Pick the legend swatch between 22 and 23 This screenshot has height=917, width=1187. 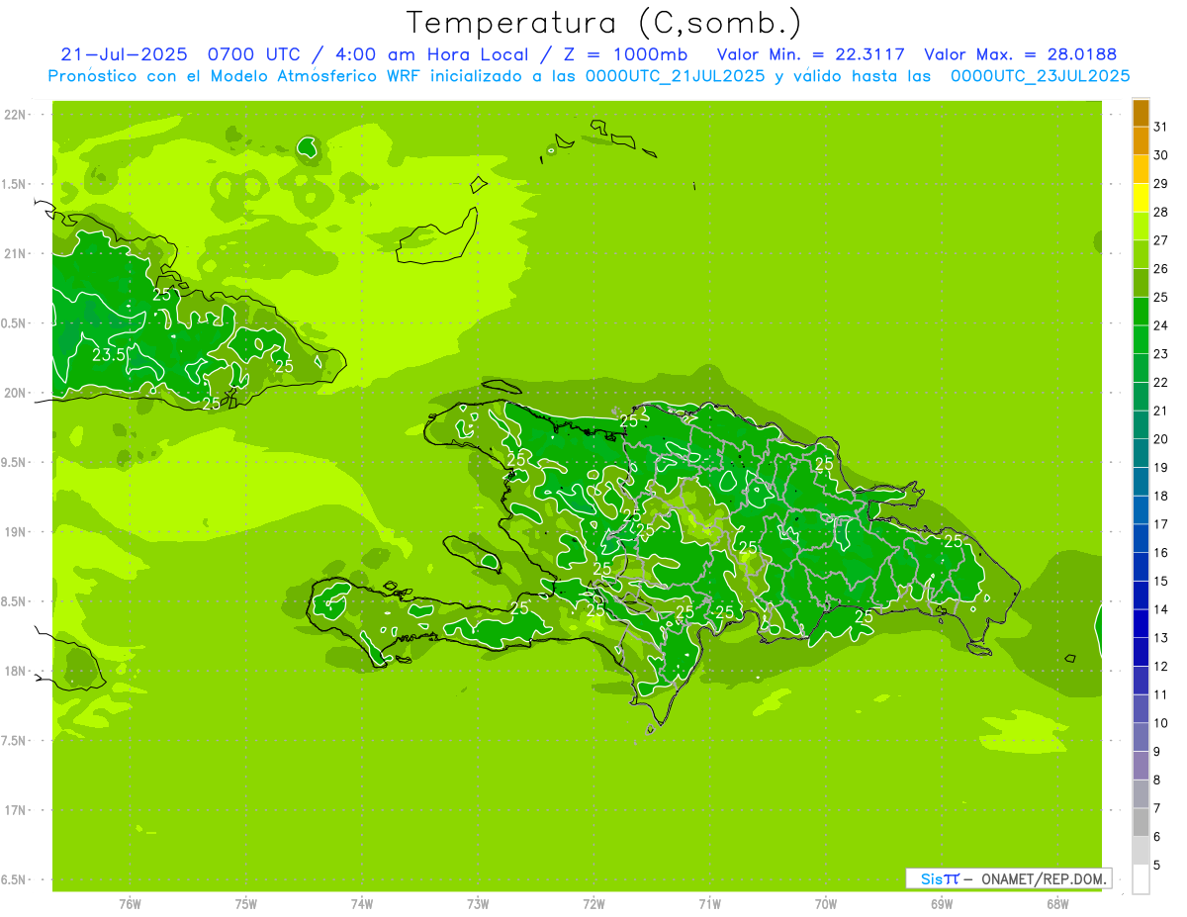pyautogui.click(x=1141, y=368)
